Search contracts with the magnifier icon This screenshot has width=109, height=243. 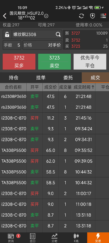tap(58, 34)
